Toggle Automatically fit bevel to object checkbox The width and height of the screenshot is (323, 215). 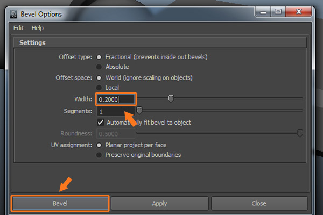(x=101, y=123)
